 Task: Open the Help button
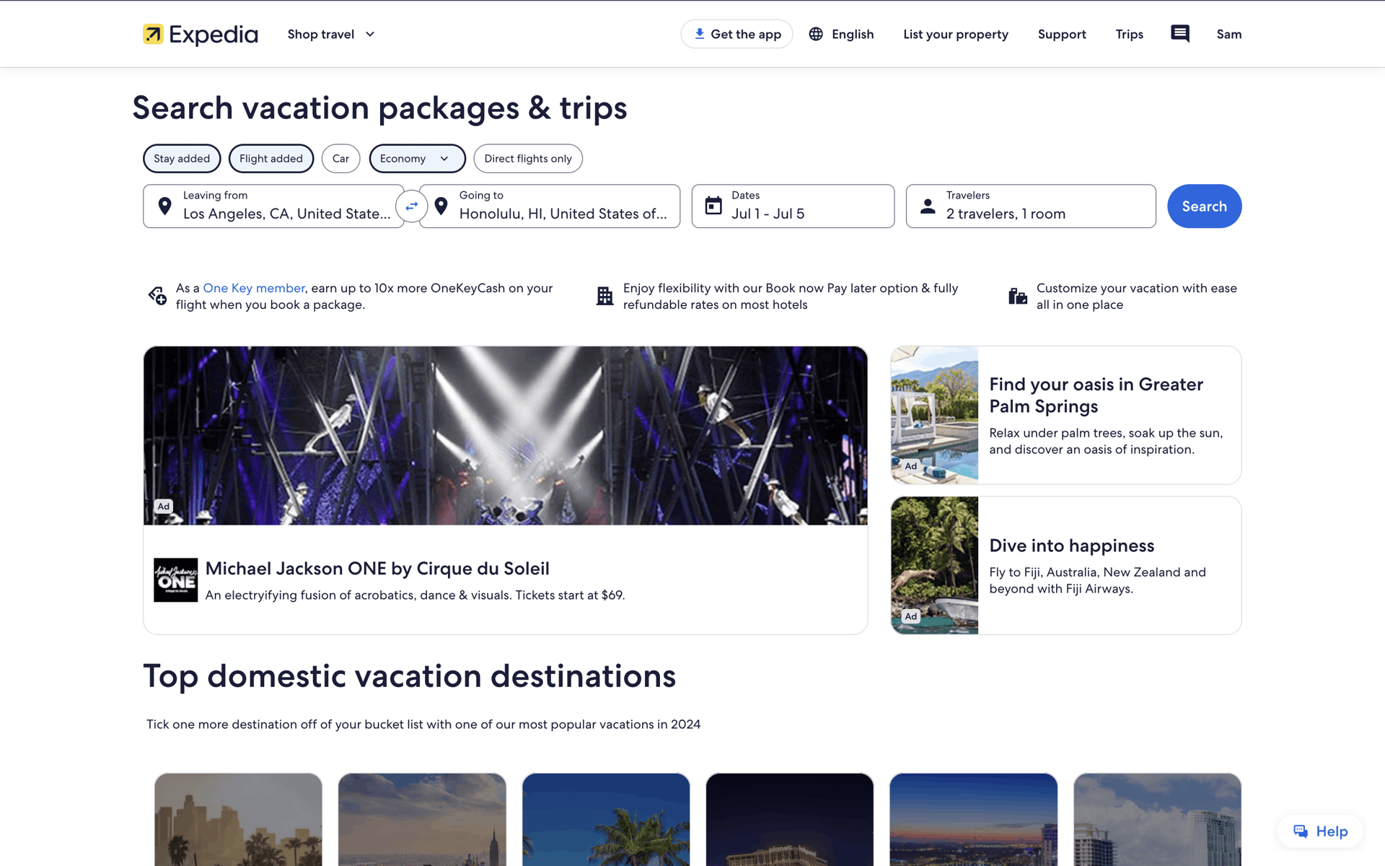pyautogui.click(x=1320, y=831)
